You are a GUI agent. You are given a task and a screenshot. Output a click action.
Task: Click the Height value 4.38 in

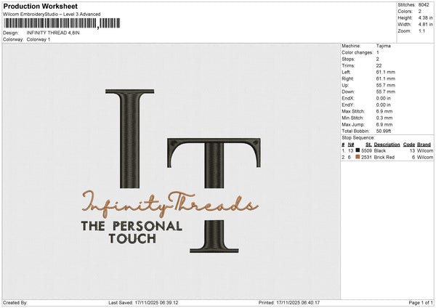click(425, 17)
